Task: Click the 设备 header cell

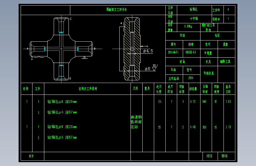Action: [x=182, y=61]
